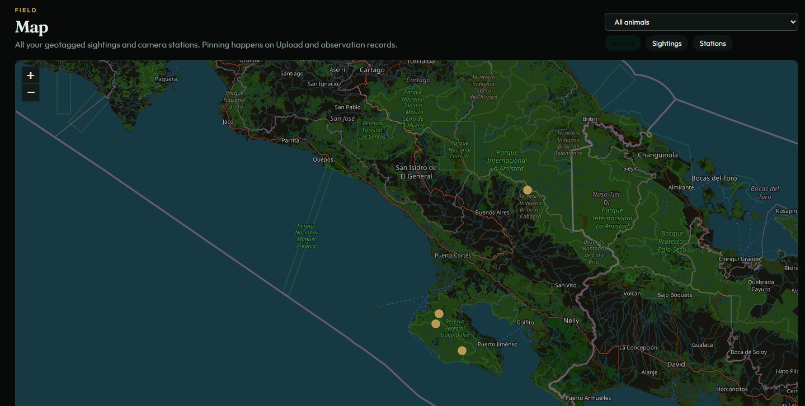Click the Parque Nacional Chirripó label
This screenshot has width=805, height=406.
pyautogui.click(x=460, y=150)
